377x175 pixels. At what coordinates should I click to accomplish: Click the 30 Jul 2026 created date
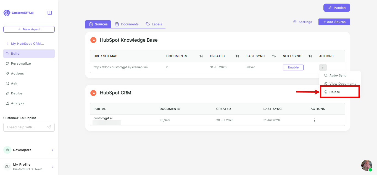[x=225, y=120]
